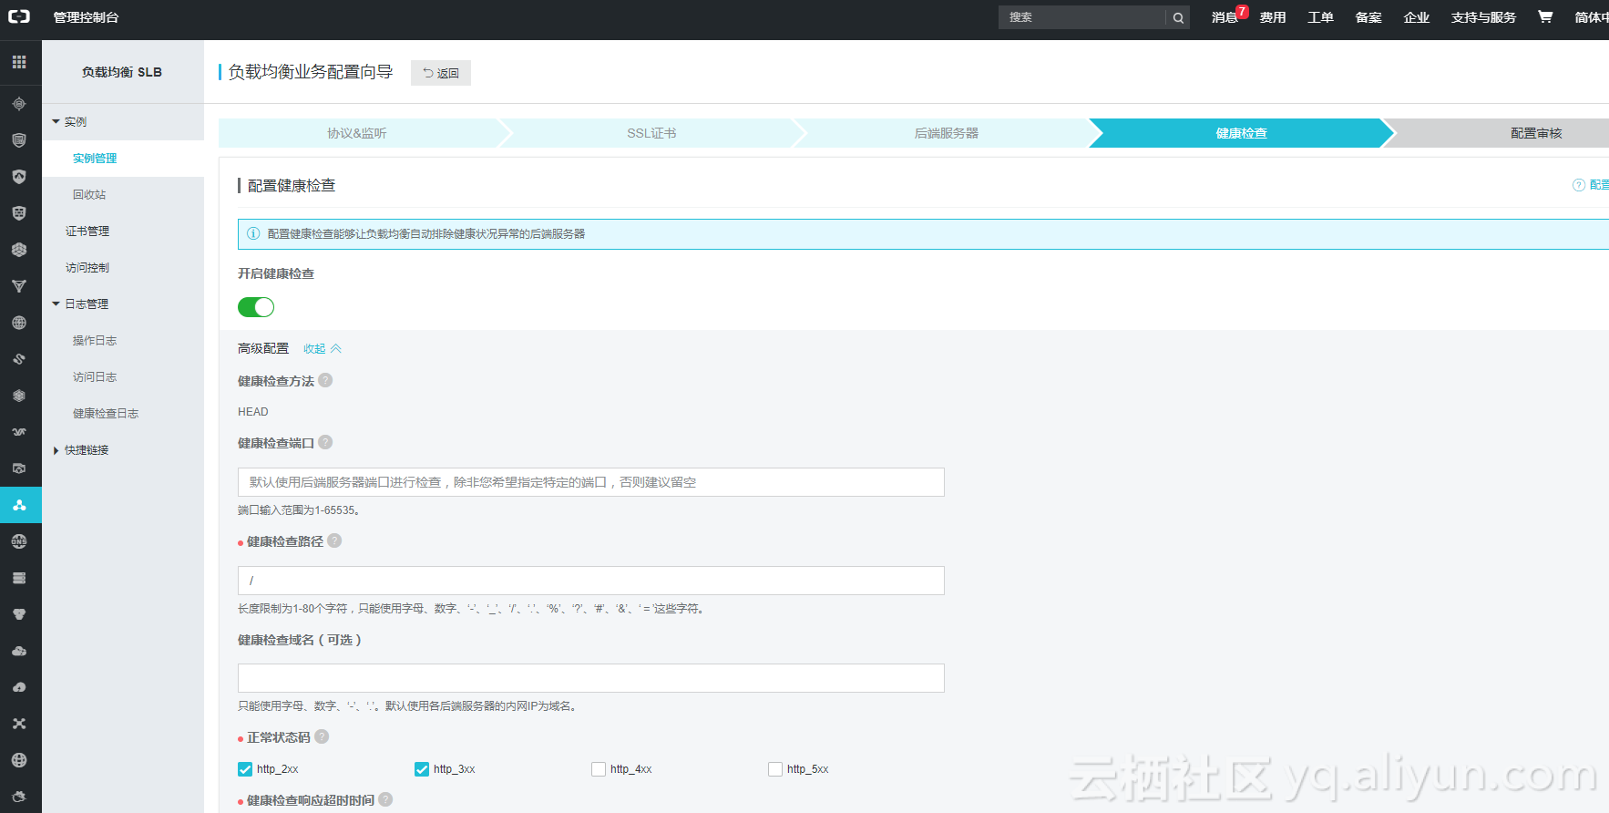Open the DNS sidebar icon
Image resolution: width=1609 pixels, height=813 pixels.
point(19,541)
